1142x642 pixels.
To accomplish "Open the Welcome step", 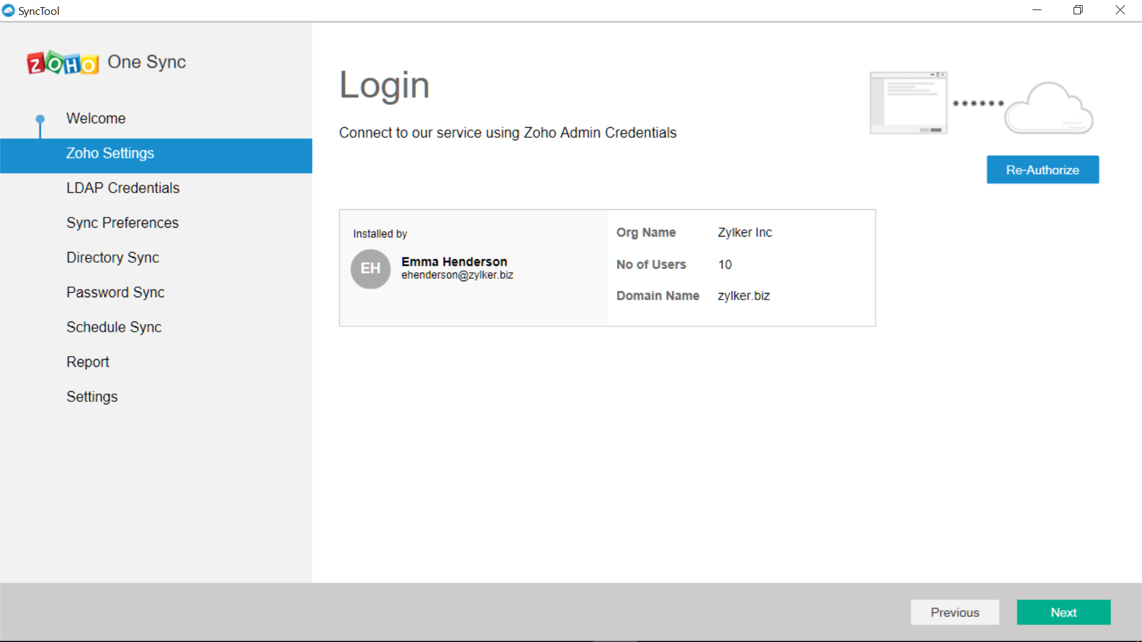I will [x=96, y=118].
